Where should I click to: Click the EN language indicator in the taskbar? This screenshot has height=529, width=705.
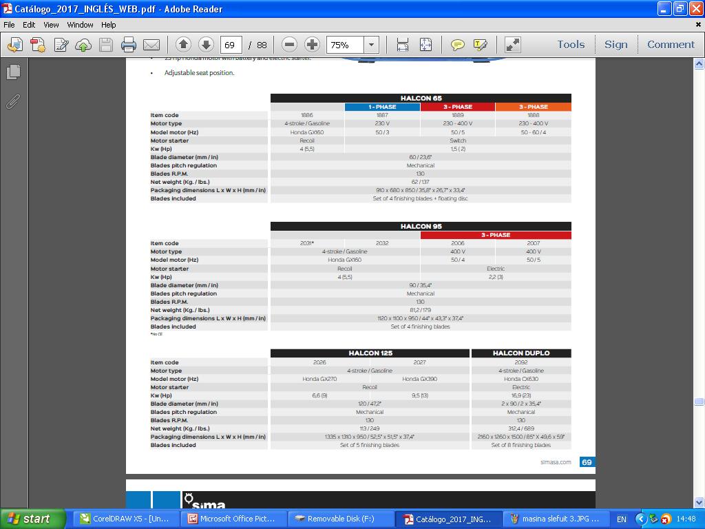[x=622, y=519]
